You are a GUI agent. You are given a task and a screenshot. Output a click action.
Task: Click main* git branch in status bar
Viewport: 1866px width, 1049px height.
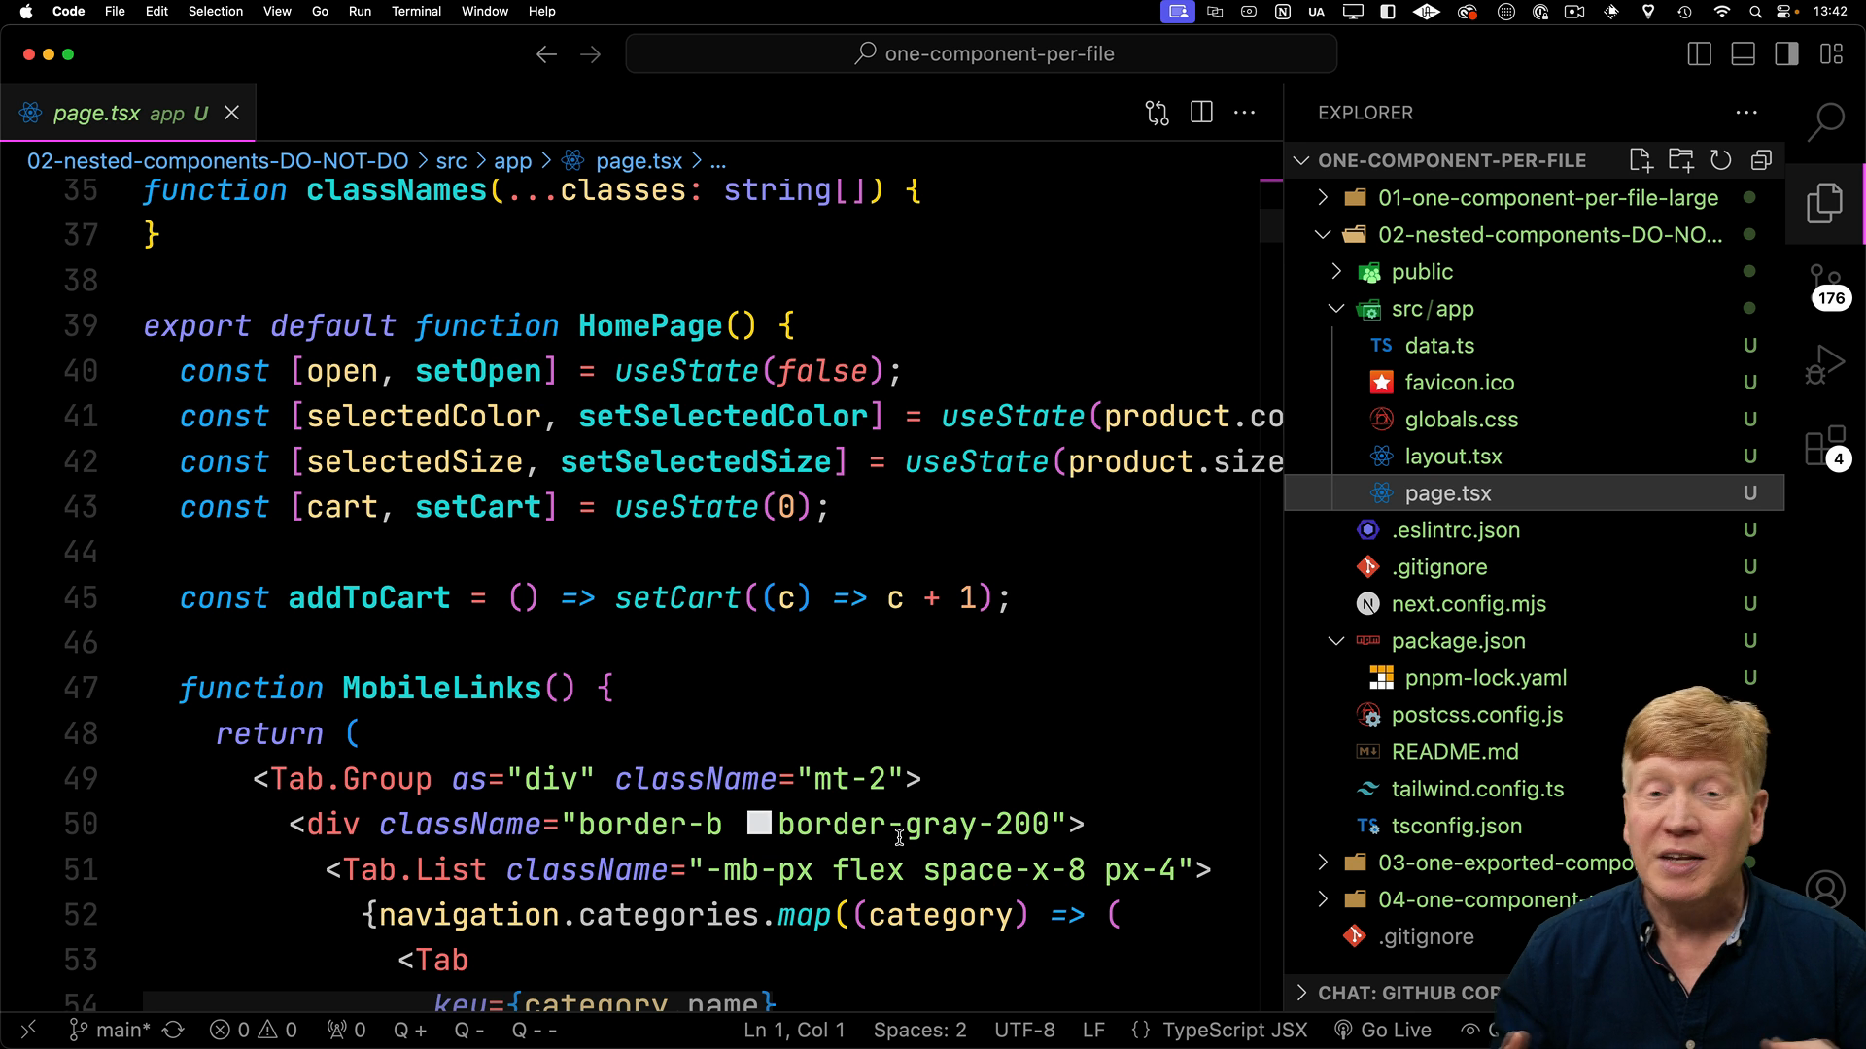(110, 1030)
